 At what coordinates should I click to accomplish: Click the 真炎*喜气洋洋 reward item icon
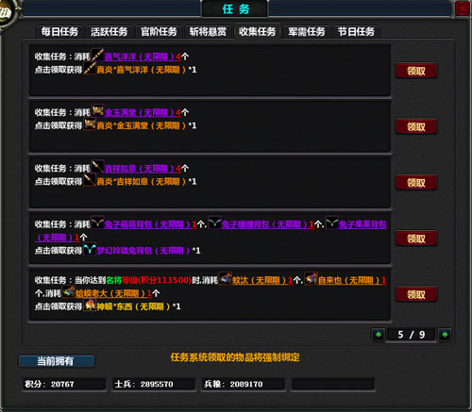90,68
